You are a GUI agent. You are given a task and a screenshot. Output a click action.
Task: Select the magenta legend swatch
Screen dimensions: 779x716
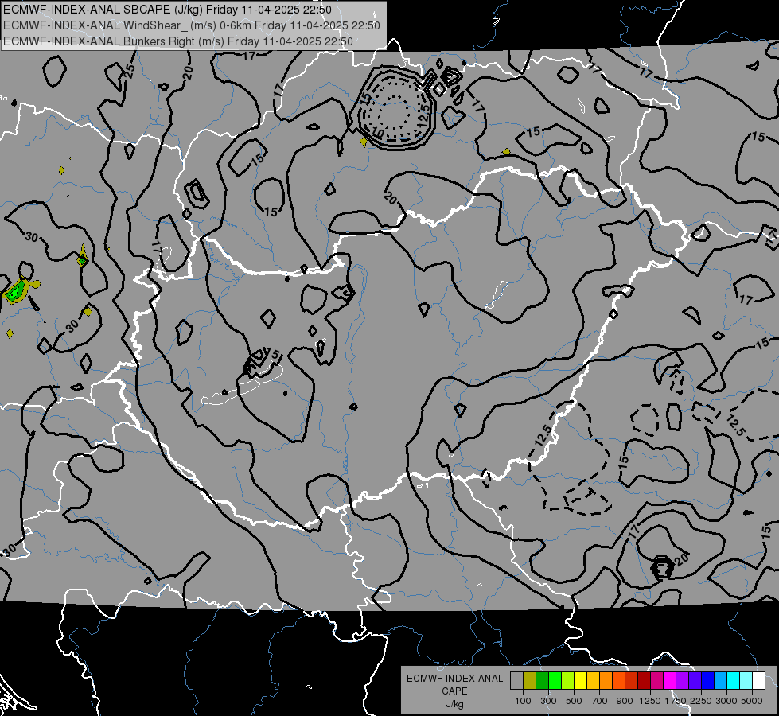pos(670,680)
